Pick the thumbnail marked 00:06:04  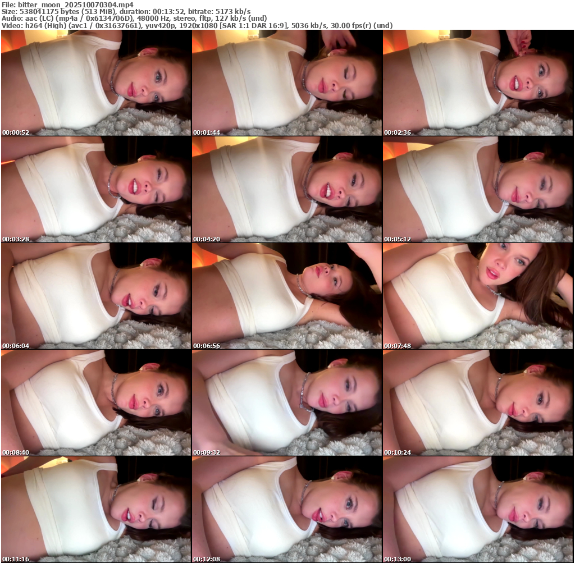pyautogui.click(x=96, y=296)
